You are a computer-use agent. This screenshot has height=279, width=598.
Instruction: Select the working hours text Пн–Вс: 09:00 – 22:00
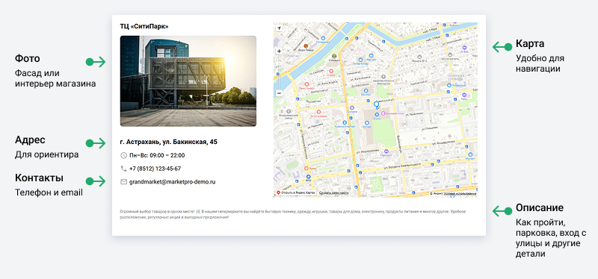(157, 155)
